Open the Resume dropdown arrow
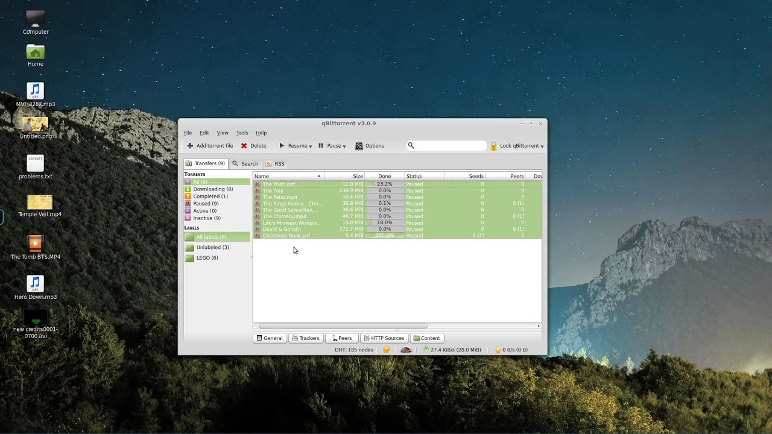The image size is (772, 434). [311, 146]
